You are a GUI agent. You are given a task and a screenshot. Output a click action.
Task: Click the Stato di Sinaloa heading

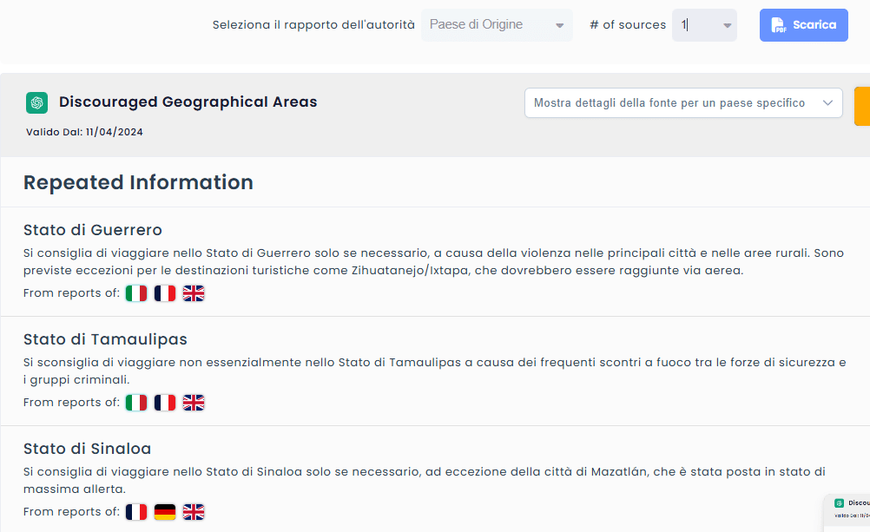tap(87, 449)
